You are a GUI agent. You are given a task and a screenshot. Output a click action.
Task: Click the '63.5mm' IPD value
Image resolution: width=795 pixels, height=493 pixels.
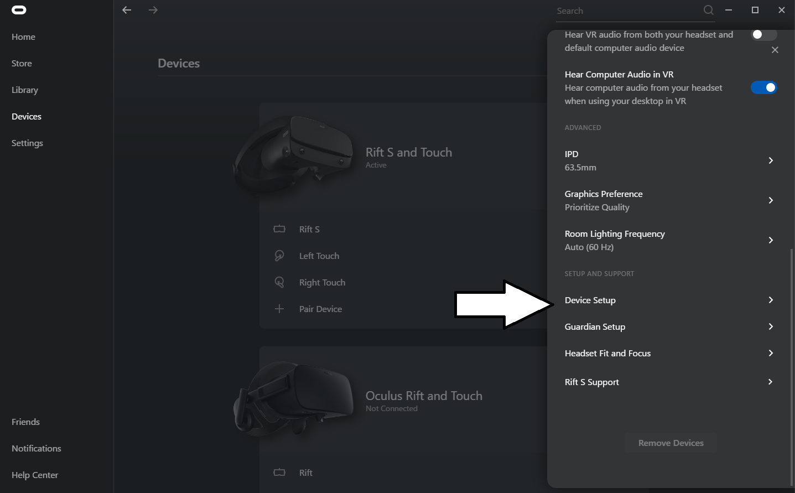(x=580, y=167)
